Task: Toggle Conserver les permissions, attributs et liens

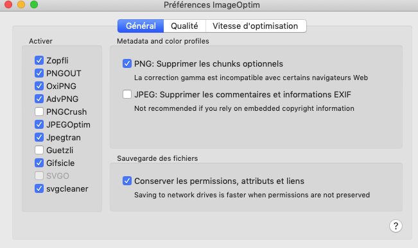Action: click(127, 181)
